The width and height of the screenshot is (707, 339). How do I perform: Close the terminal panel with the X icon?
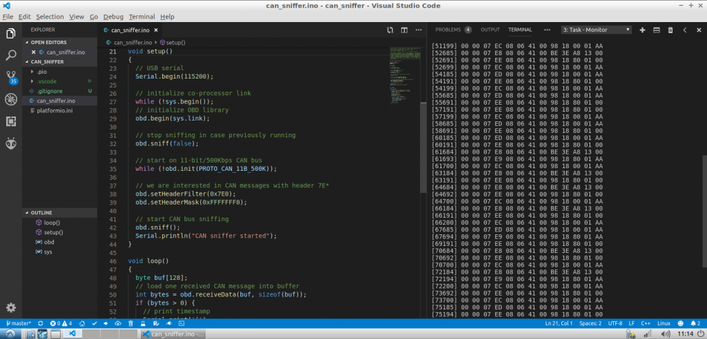[x=699, y=30]
